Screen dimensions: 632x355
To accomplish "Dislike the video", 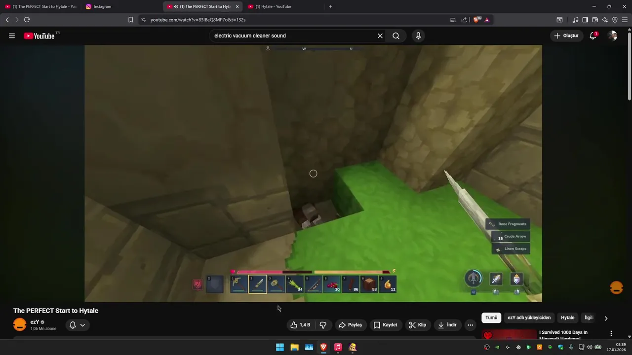I will 323,325.
